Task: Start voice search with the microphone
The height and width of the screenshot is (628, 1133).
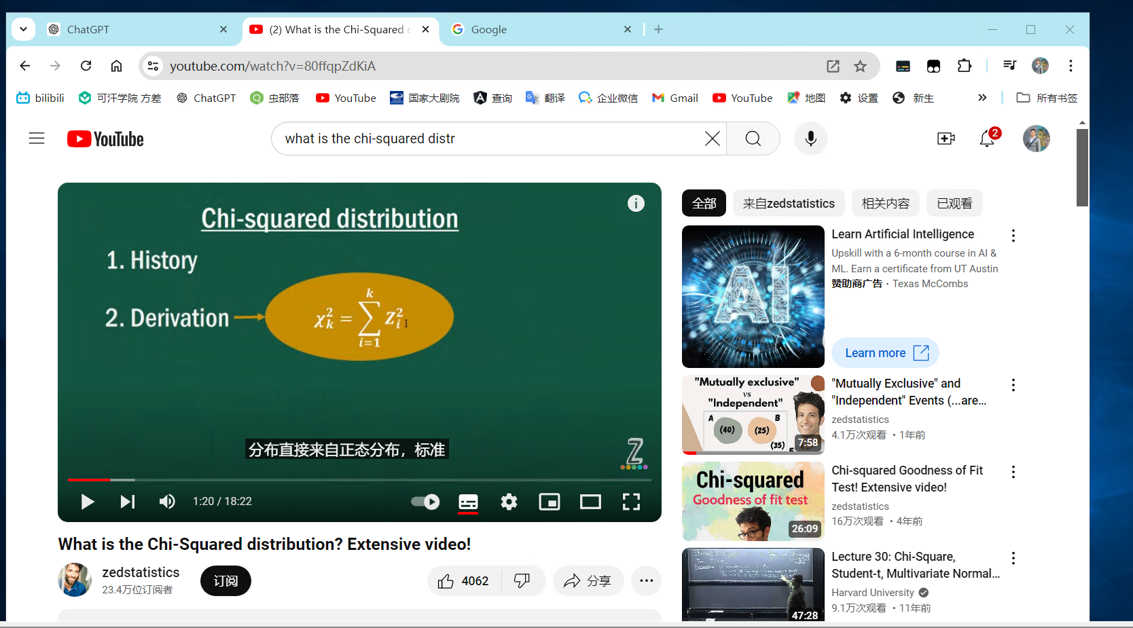Action: [x=810, y=138]
